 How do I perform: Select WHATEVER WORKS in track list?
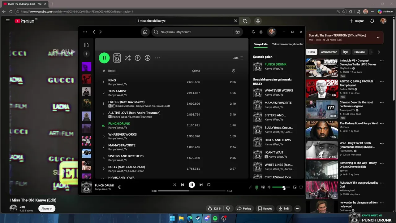click(x=172, y=136)
